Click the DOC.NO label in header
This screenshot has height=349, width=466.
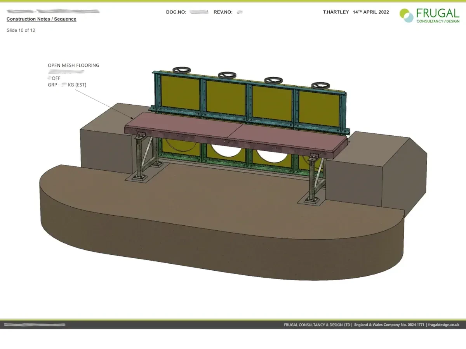(x=176, y=12)
